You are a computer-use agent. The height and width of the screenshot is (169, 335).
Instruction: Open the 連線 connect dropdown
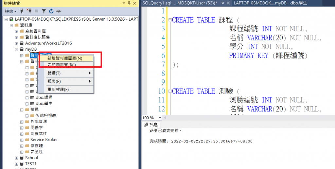tap(10, 11)
